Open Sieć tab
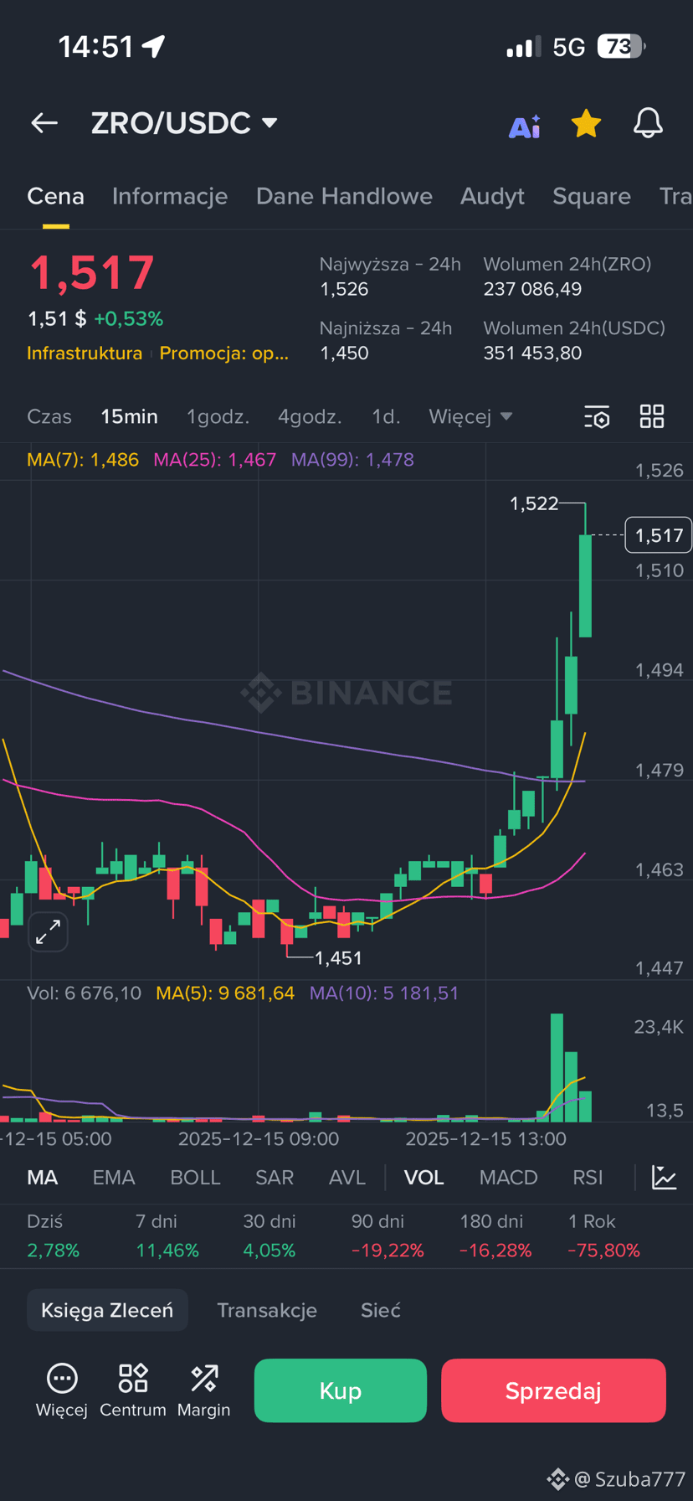The height and width of the screenshot is (1501, 693). coord(381,1310)
